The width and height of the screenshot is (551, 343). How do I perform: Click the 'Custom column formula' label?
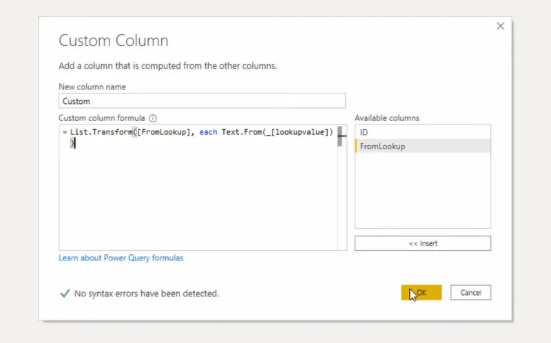click(102, 118)
